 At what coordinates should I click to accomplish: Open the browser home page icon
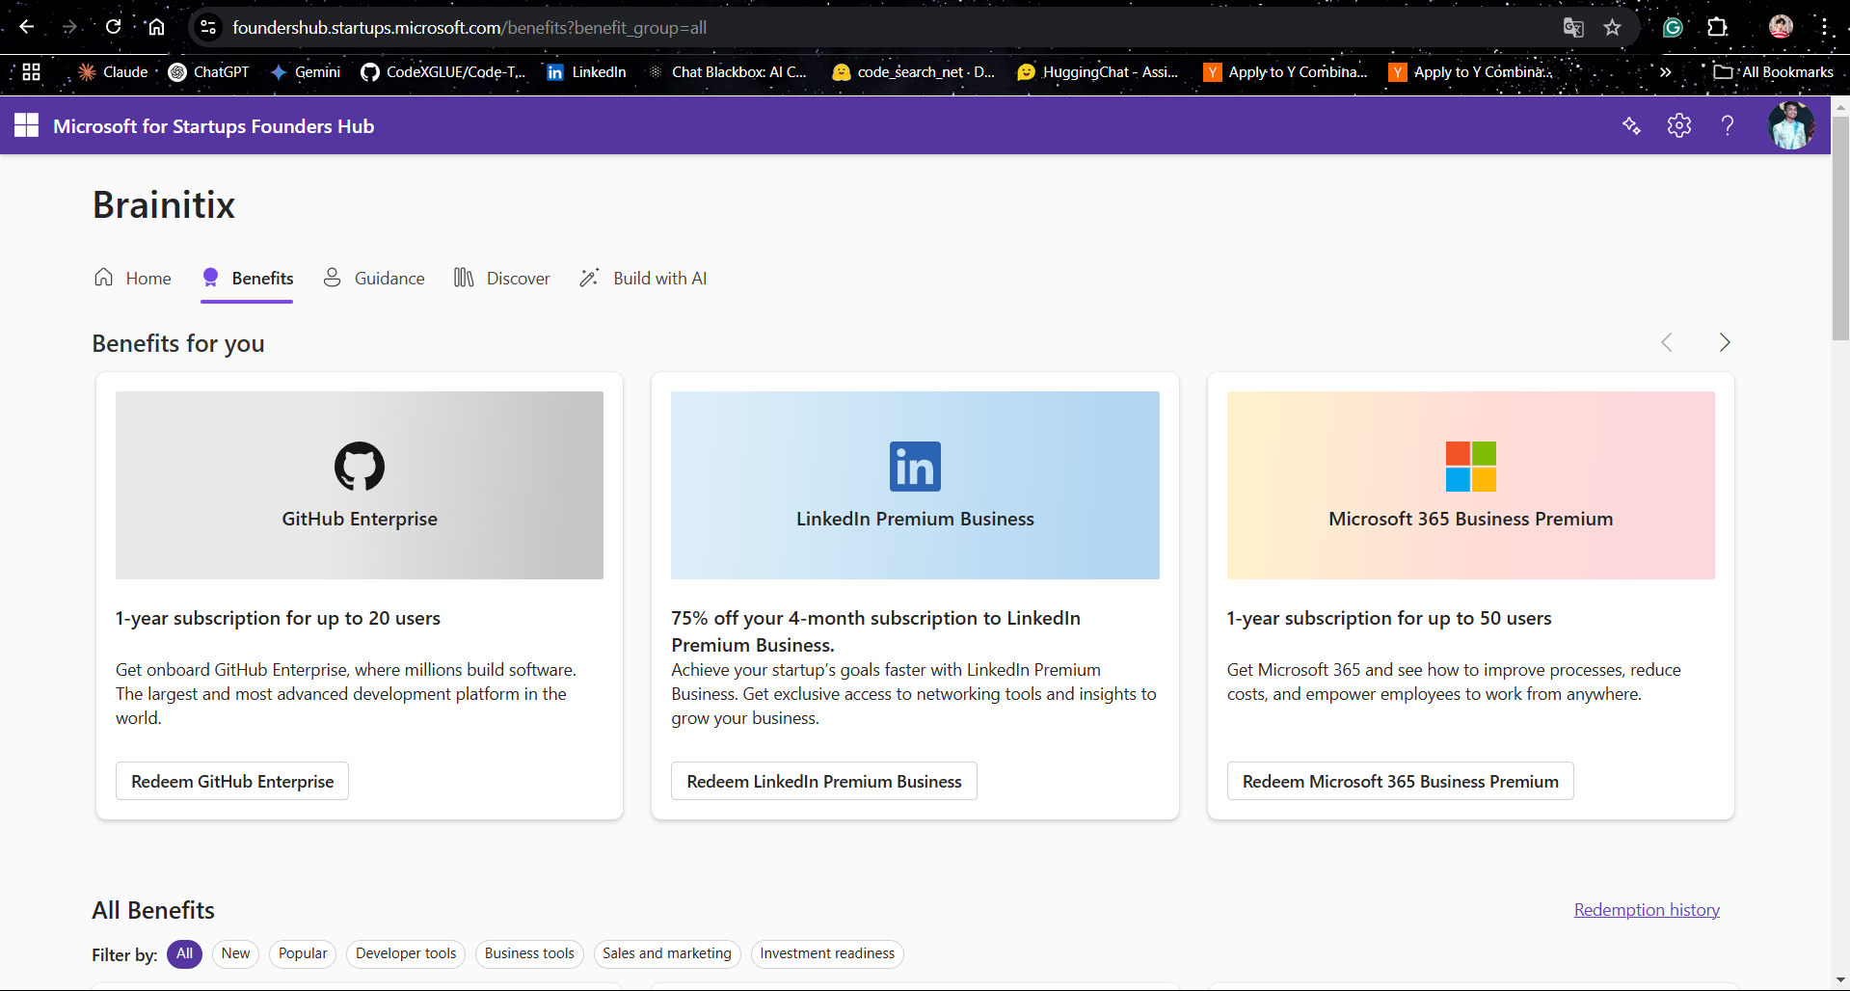coord(156,27)
